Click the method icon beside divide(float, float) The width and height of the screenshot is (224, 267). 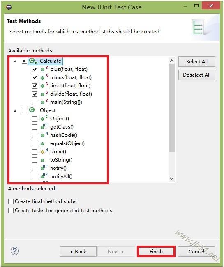tap(42, 94)
